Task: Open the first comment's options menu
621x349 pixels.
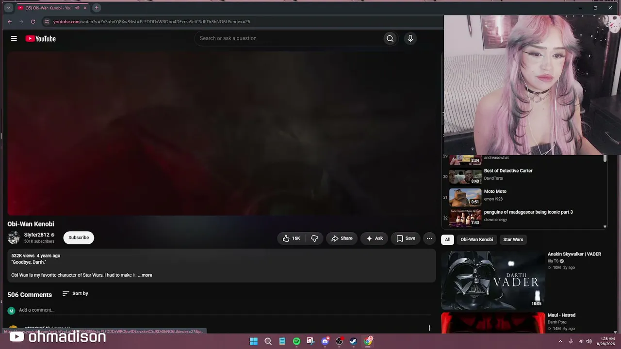Action: [x=429, y=328]
